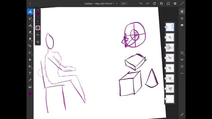This screenshot has width=212, height=119.
Task: Click the blue badge on the top layer
Action: (x=166, y=27)
